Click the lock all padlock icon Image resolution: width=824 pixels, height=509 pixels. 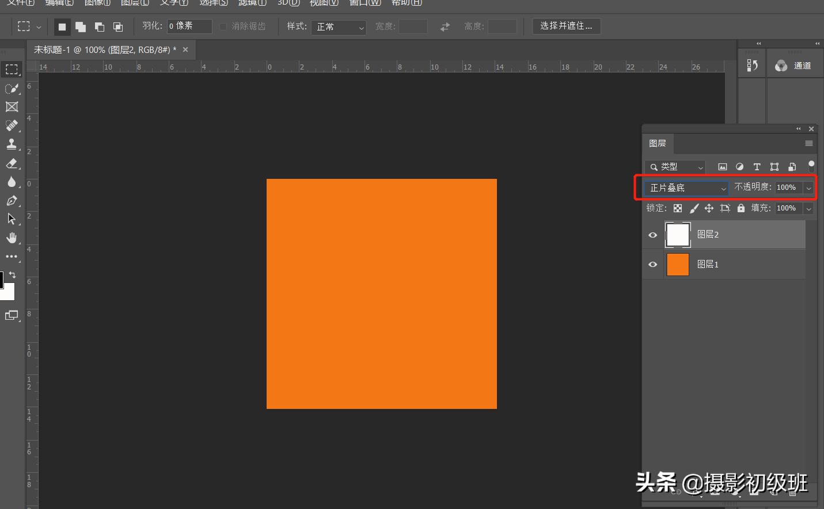pyautogui.click(x=741, y=208)
